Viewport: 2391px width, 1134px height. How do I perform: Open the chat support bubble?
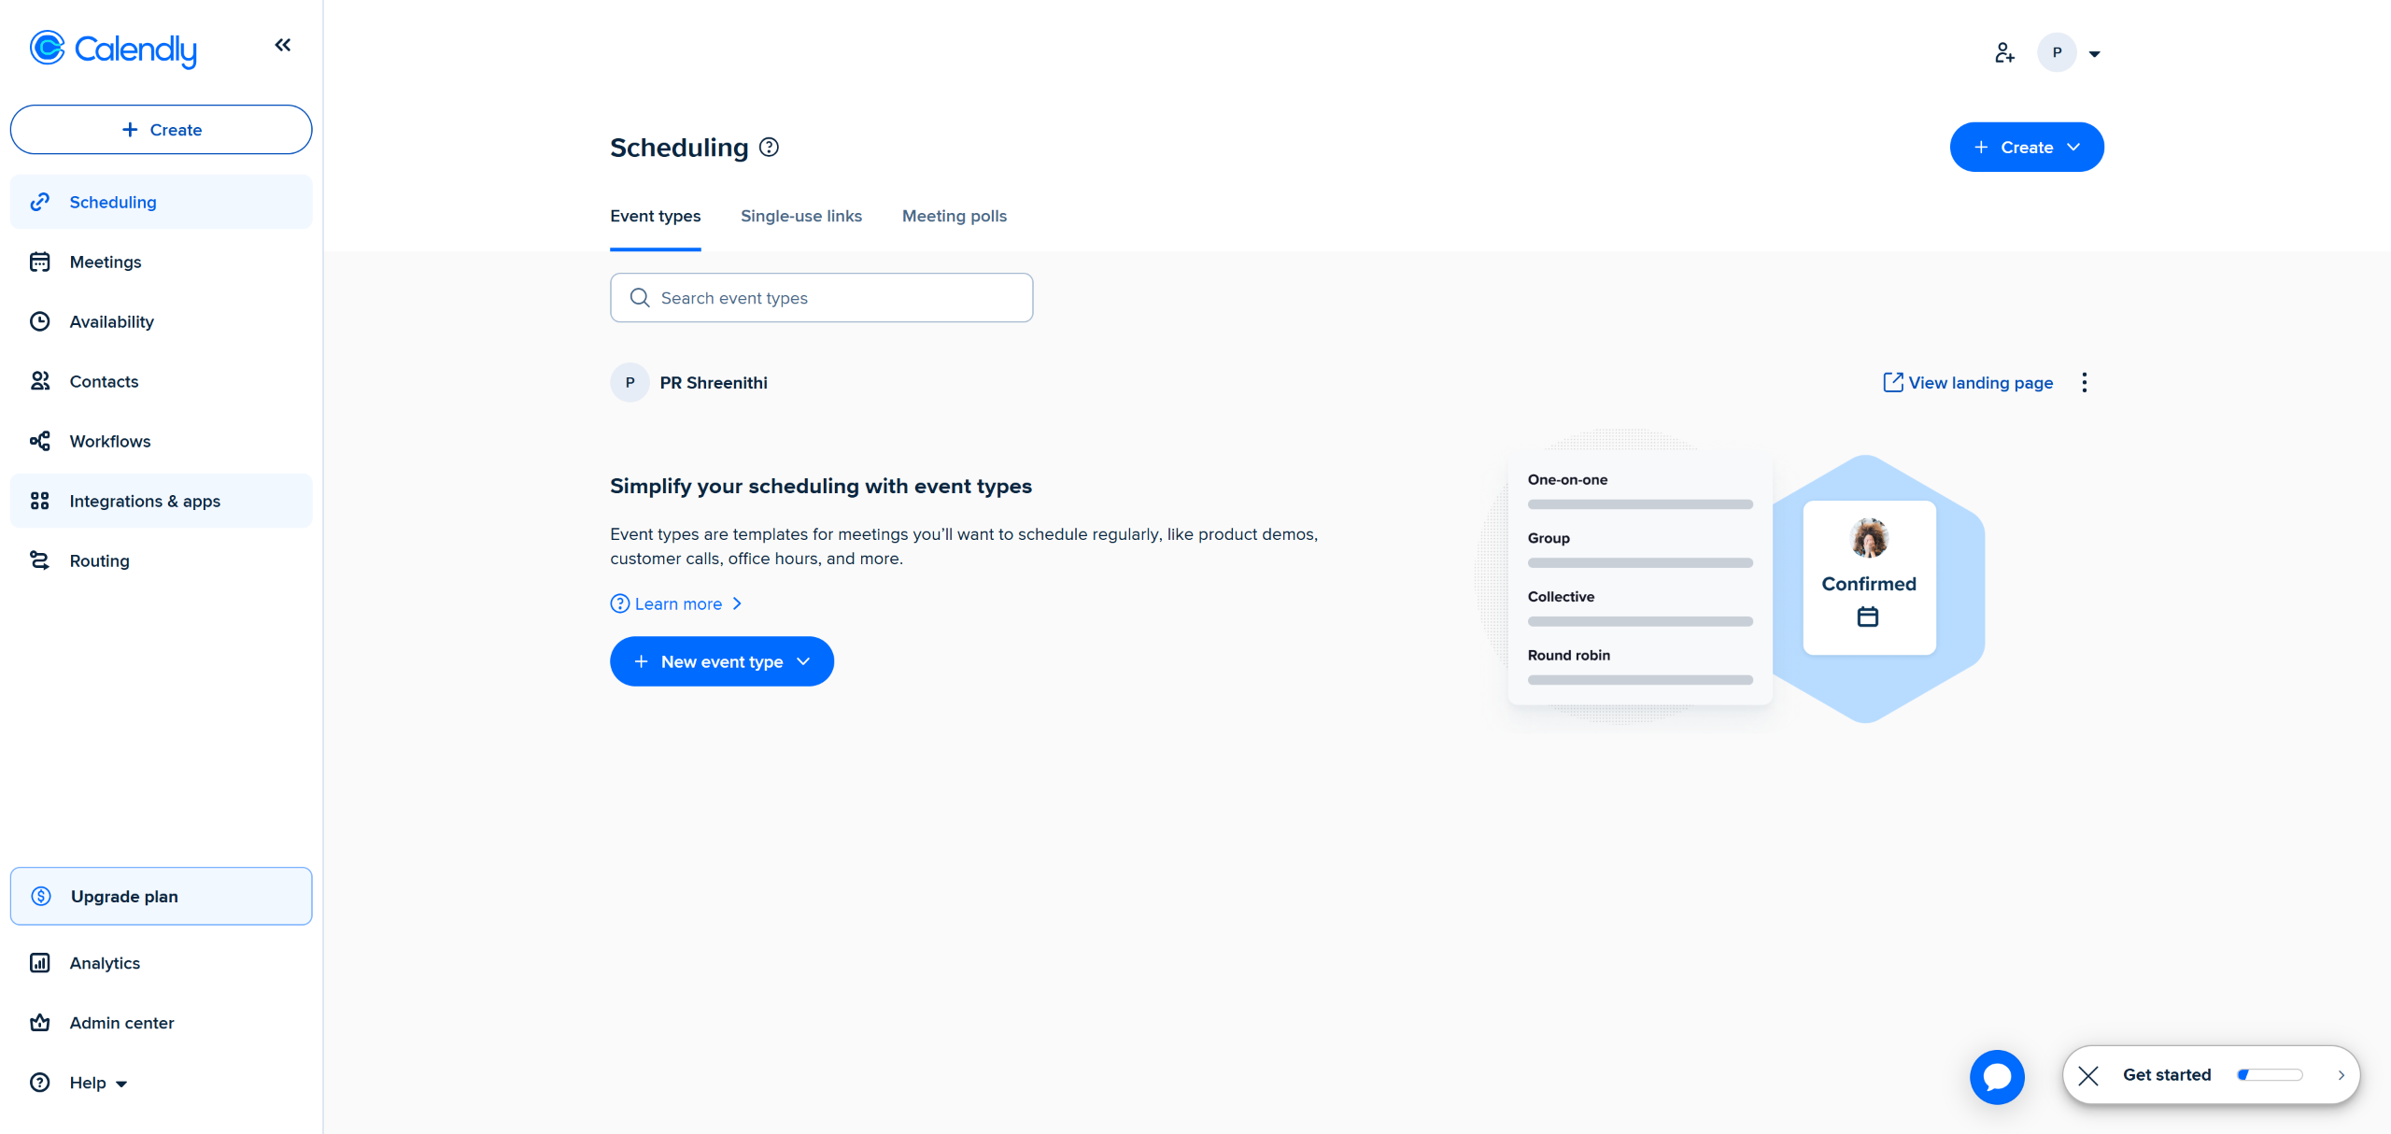(x=1997, y=1077)
